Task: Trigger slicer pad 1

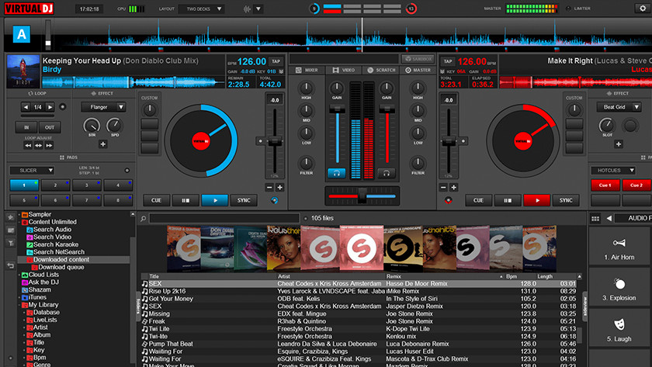Action: coord(24,185)
